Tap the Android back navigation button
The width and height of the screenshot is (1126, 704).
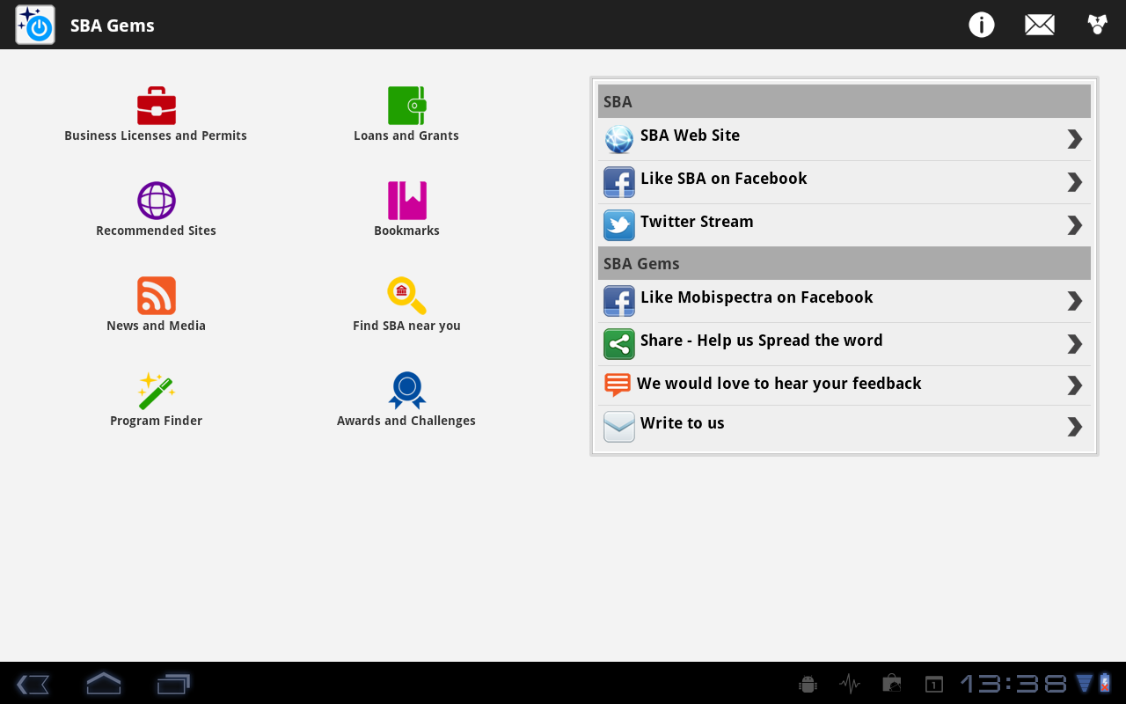coord(33,684)
